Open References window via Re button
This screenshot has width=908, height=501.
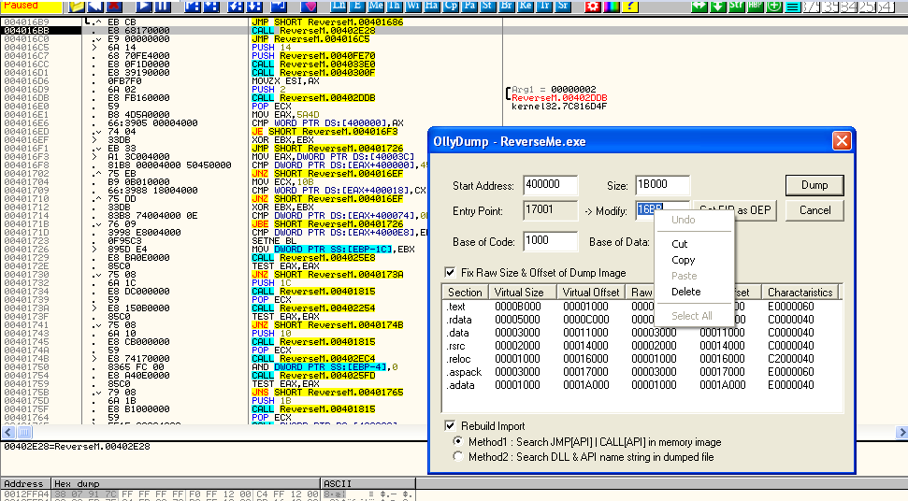tap(525, 7)
